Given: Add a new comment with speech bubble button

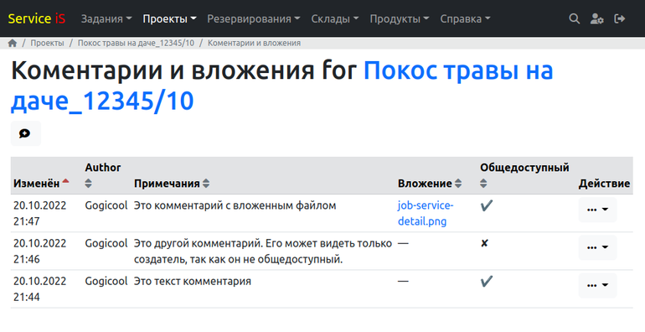Looking at the screenshot, I should tap(25, 133).
